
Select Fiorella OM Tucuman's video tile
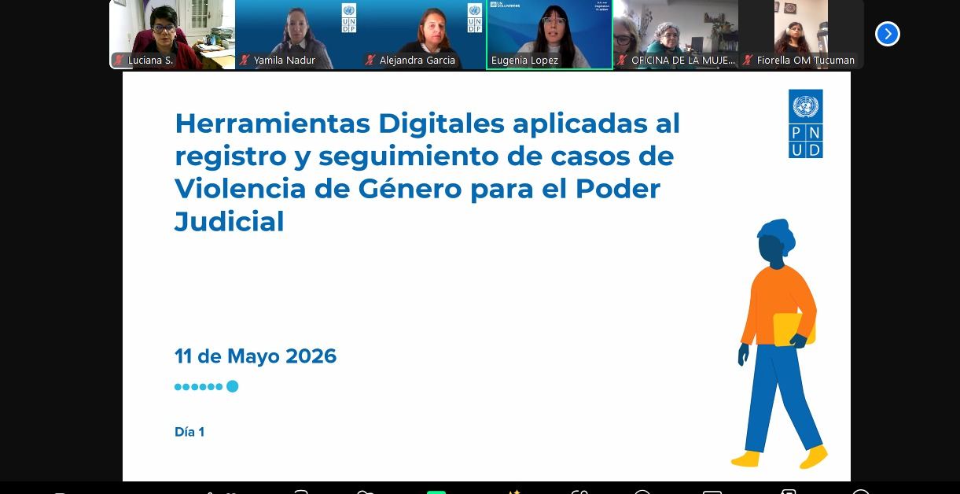point(801,34)
